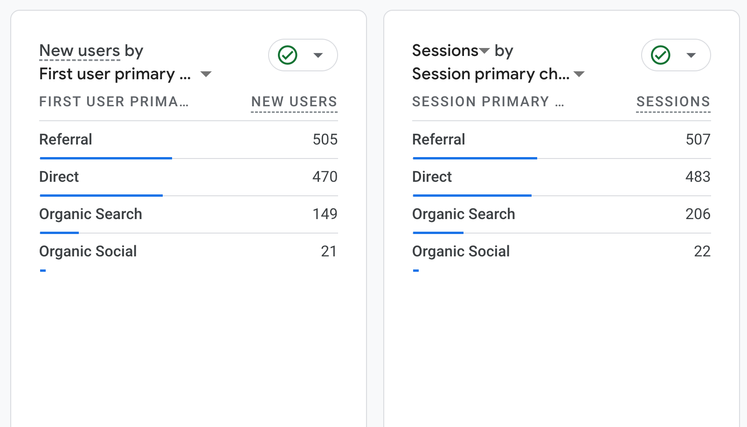This screenshot has width=747, height=427.
Task: Click the New users metric title
Action: [80, 50]
